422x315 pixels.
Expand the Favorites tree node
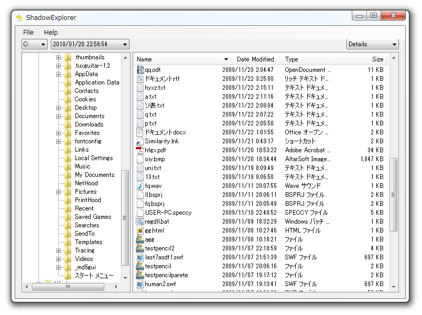(58, 133)
